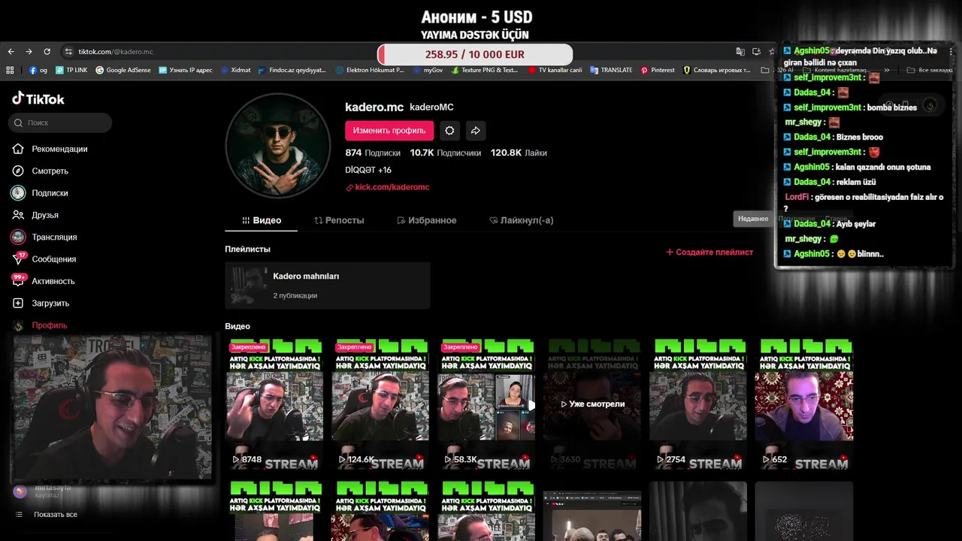962x541 pixels.
Task: Click the Поиск search field
Action: (60, 122)
